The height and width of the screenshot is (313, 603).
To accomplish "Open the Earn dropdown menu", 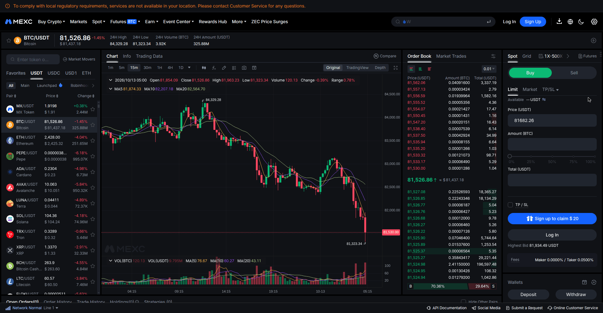I will pyautogui.click(x=152, y=22).
